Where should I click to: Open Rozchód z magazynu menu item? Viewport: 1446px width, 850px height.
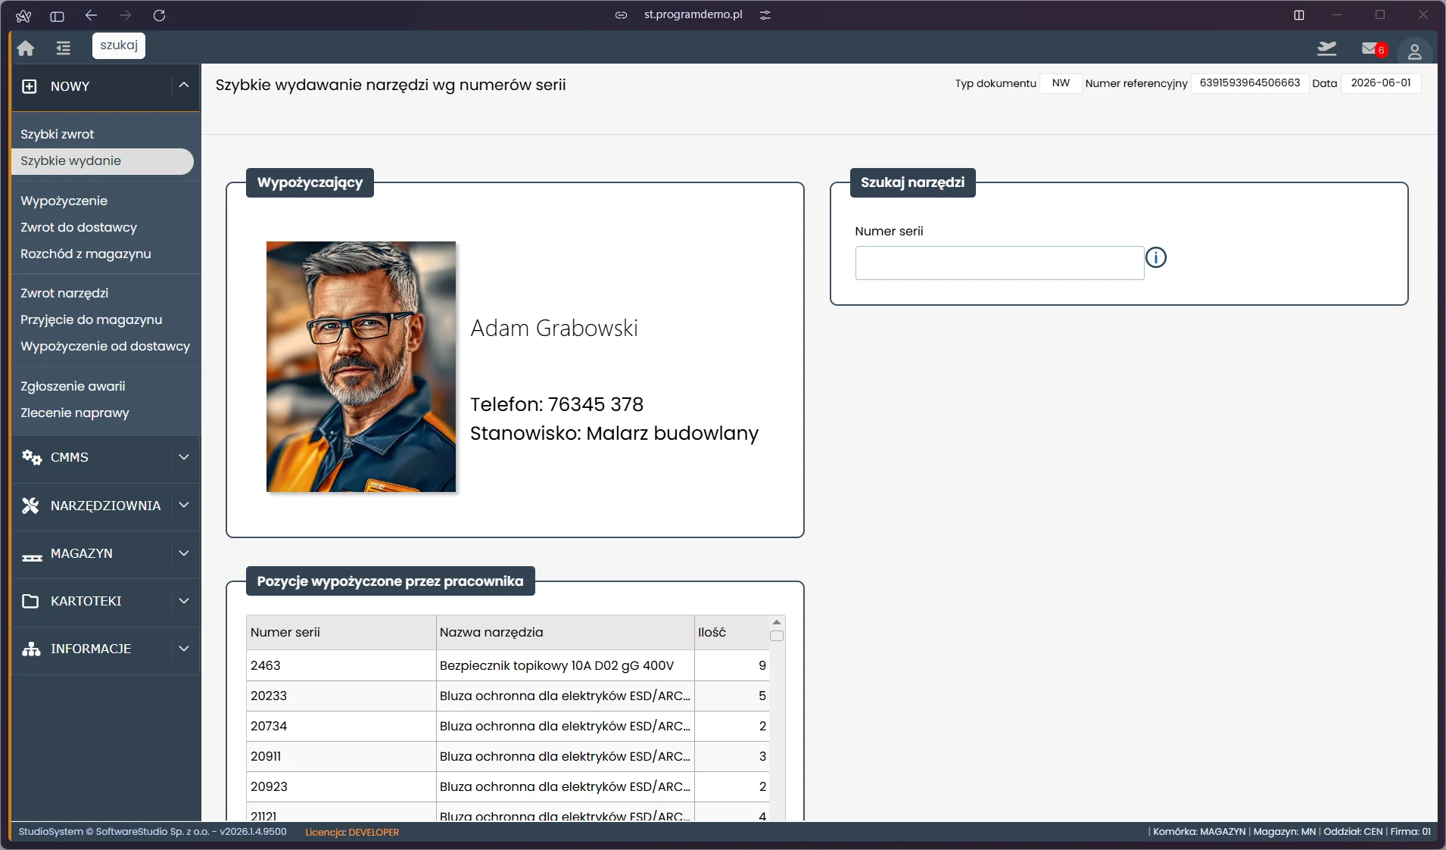tap(86, 254)
